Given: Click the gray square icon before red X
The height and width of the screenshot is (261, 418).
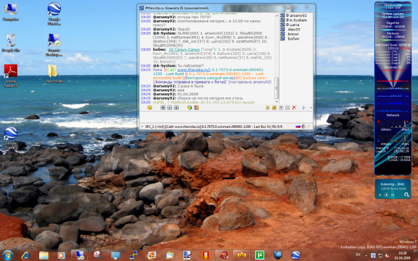Looking at the screenshot, I should (x=287, y=108).
